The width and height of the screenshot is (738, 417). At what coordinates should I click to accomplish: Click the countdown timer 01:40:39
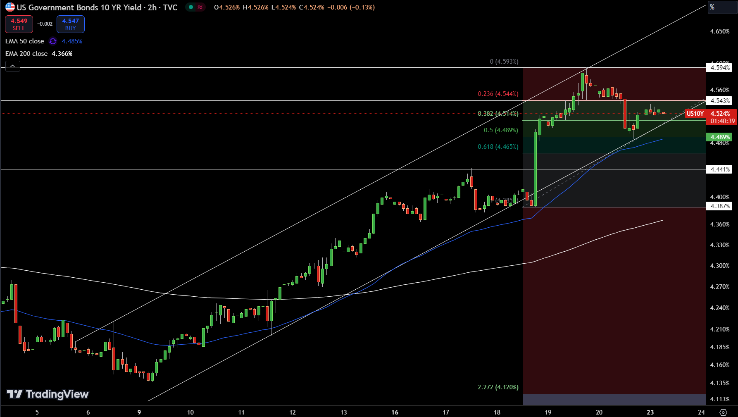(723, 121)
